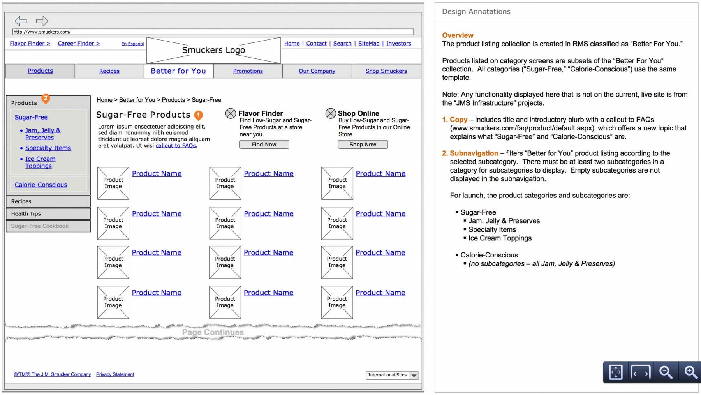This screenshot has width=701, height=395.
Task: Click the Flavor Finder circle icon
Action: pos(231,113)
